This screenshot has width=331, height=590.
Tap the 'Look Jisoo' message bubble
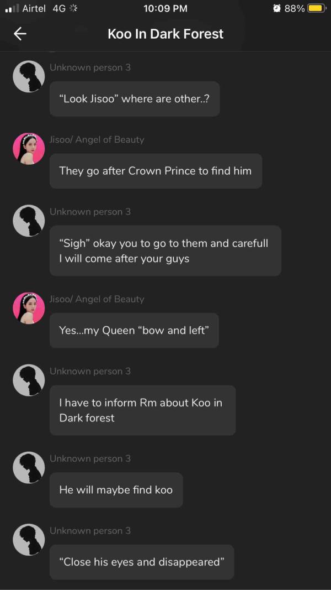tap(135, 99)
